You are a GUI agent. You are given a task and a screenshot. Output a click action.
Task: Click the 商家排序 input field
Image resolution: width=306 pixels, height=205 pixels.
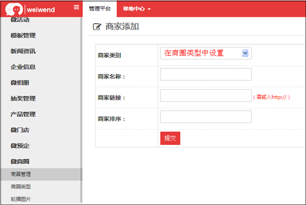point(206,117)
